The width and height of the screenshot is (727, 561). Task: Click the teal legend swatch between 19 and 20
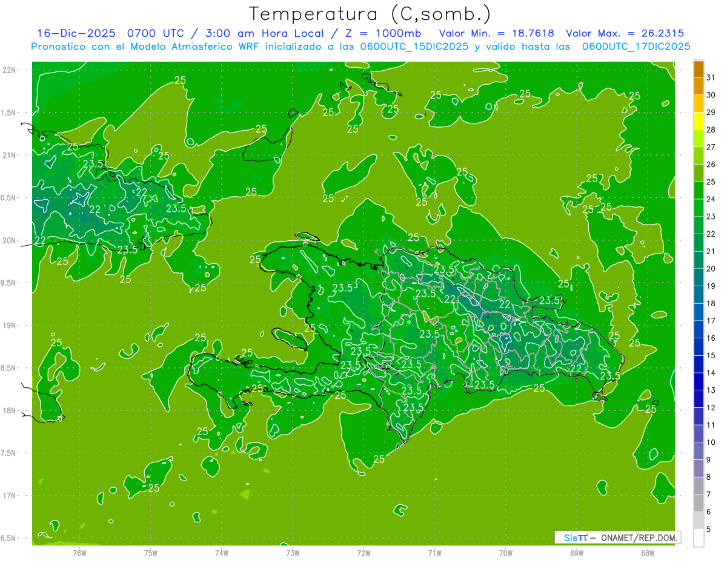699,277
